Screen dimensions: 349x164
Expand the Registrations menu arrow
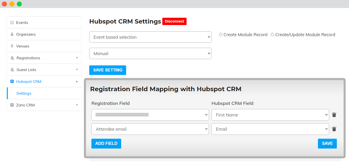point(77,58)
